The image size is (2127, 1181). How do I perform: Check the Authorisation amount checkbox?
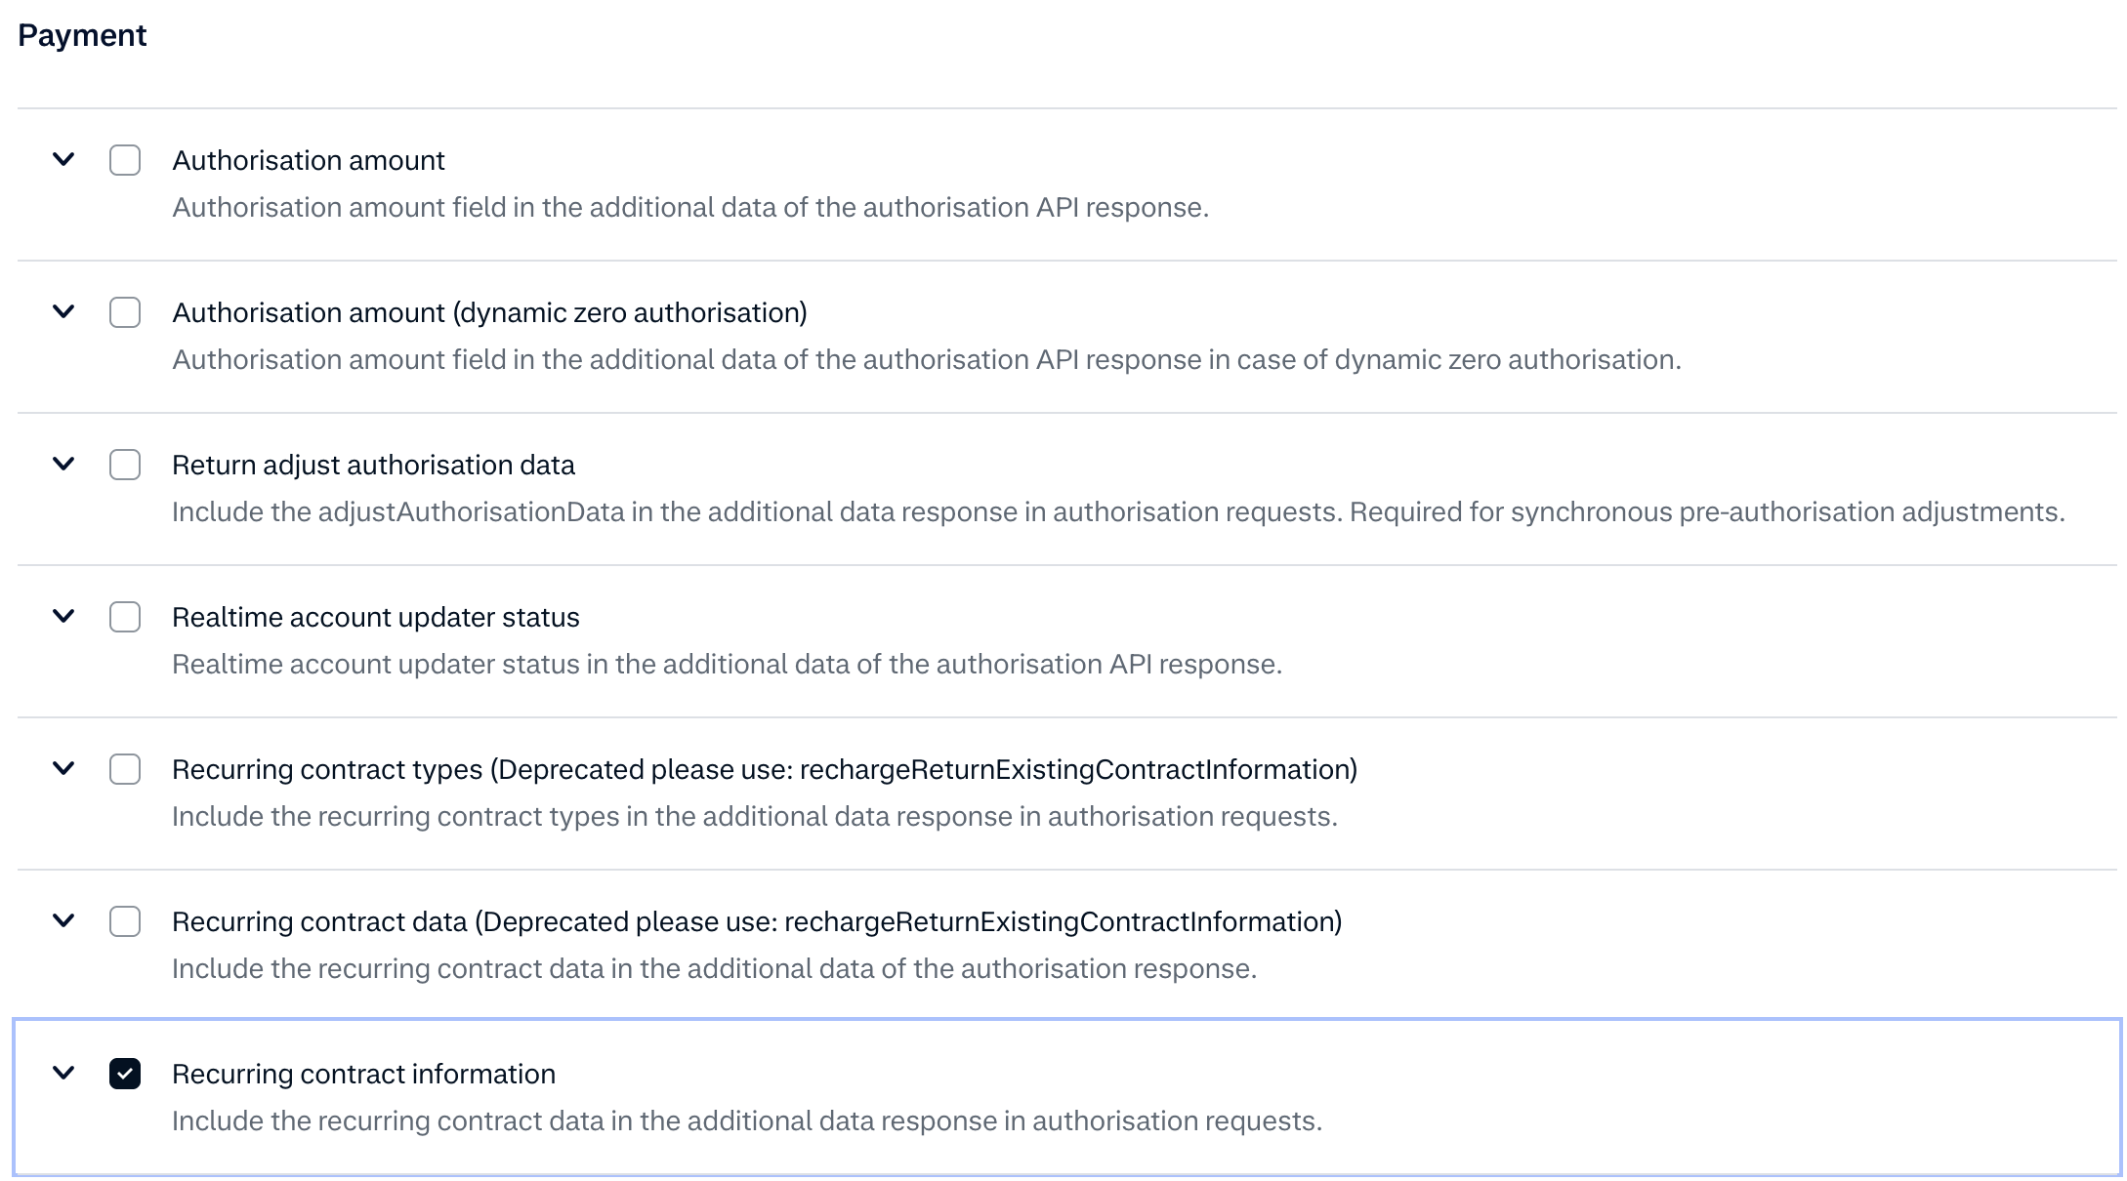tap(125, 160)
